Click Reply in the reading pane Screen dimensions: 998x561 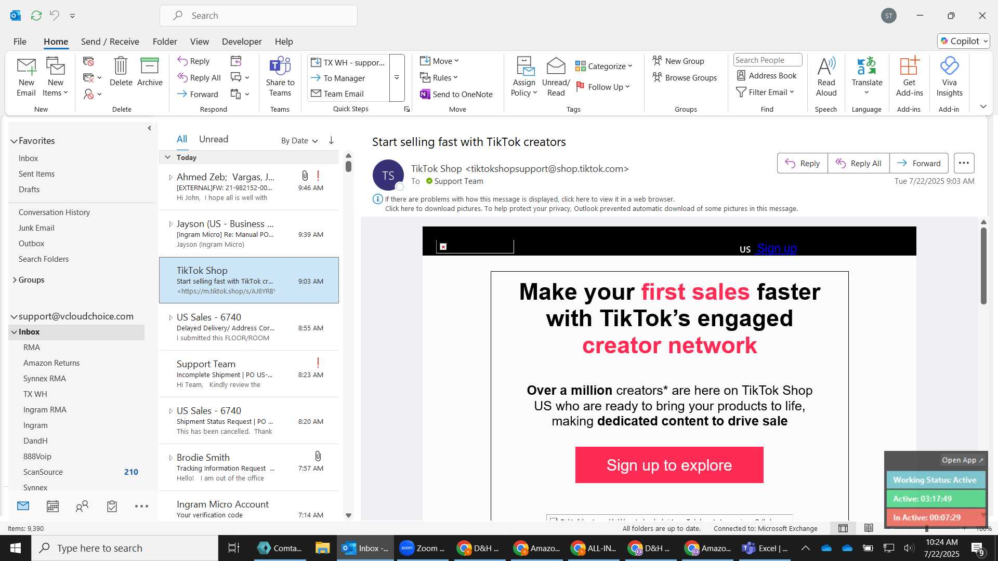click(x=802, y=163)
